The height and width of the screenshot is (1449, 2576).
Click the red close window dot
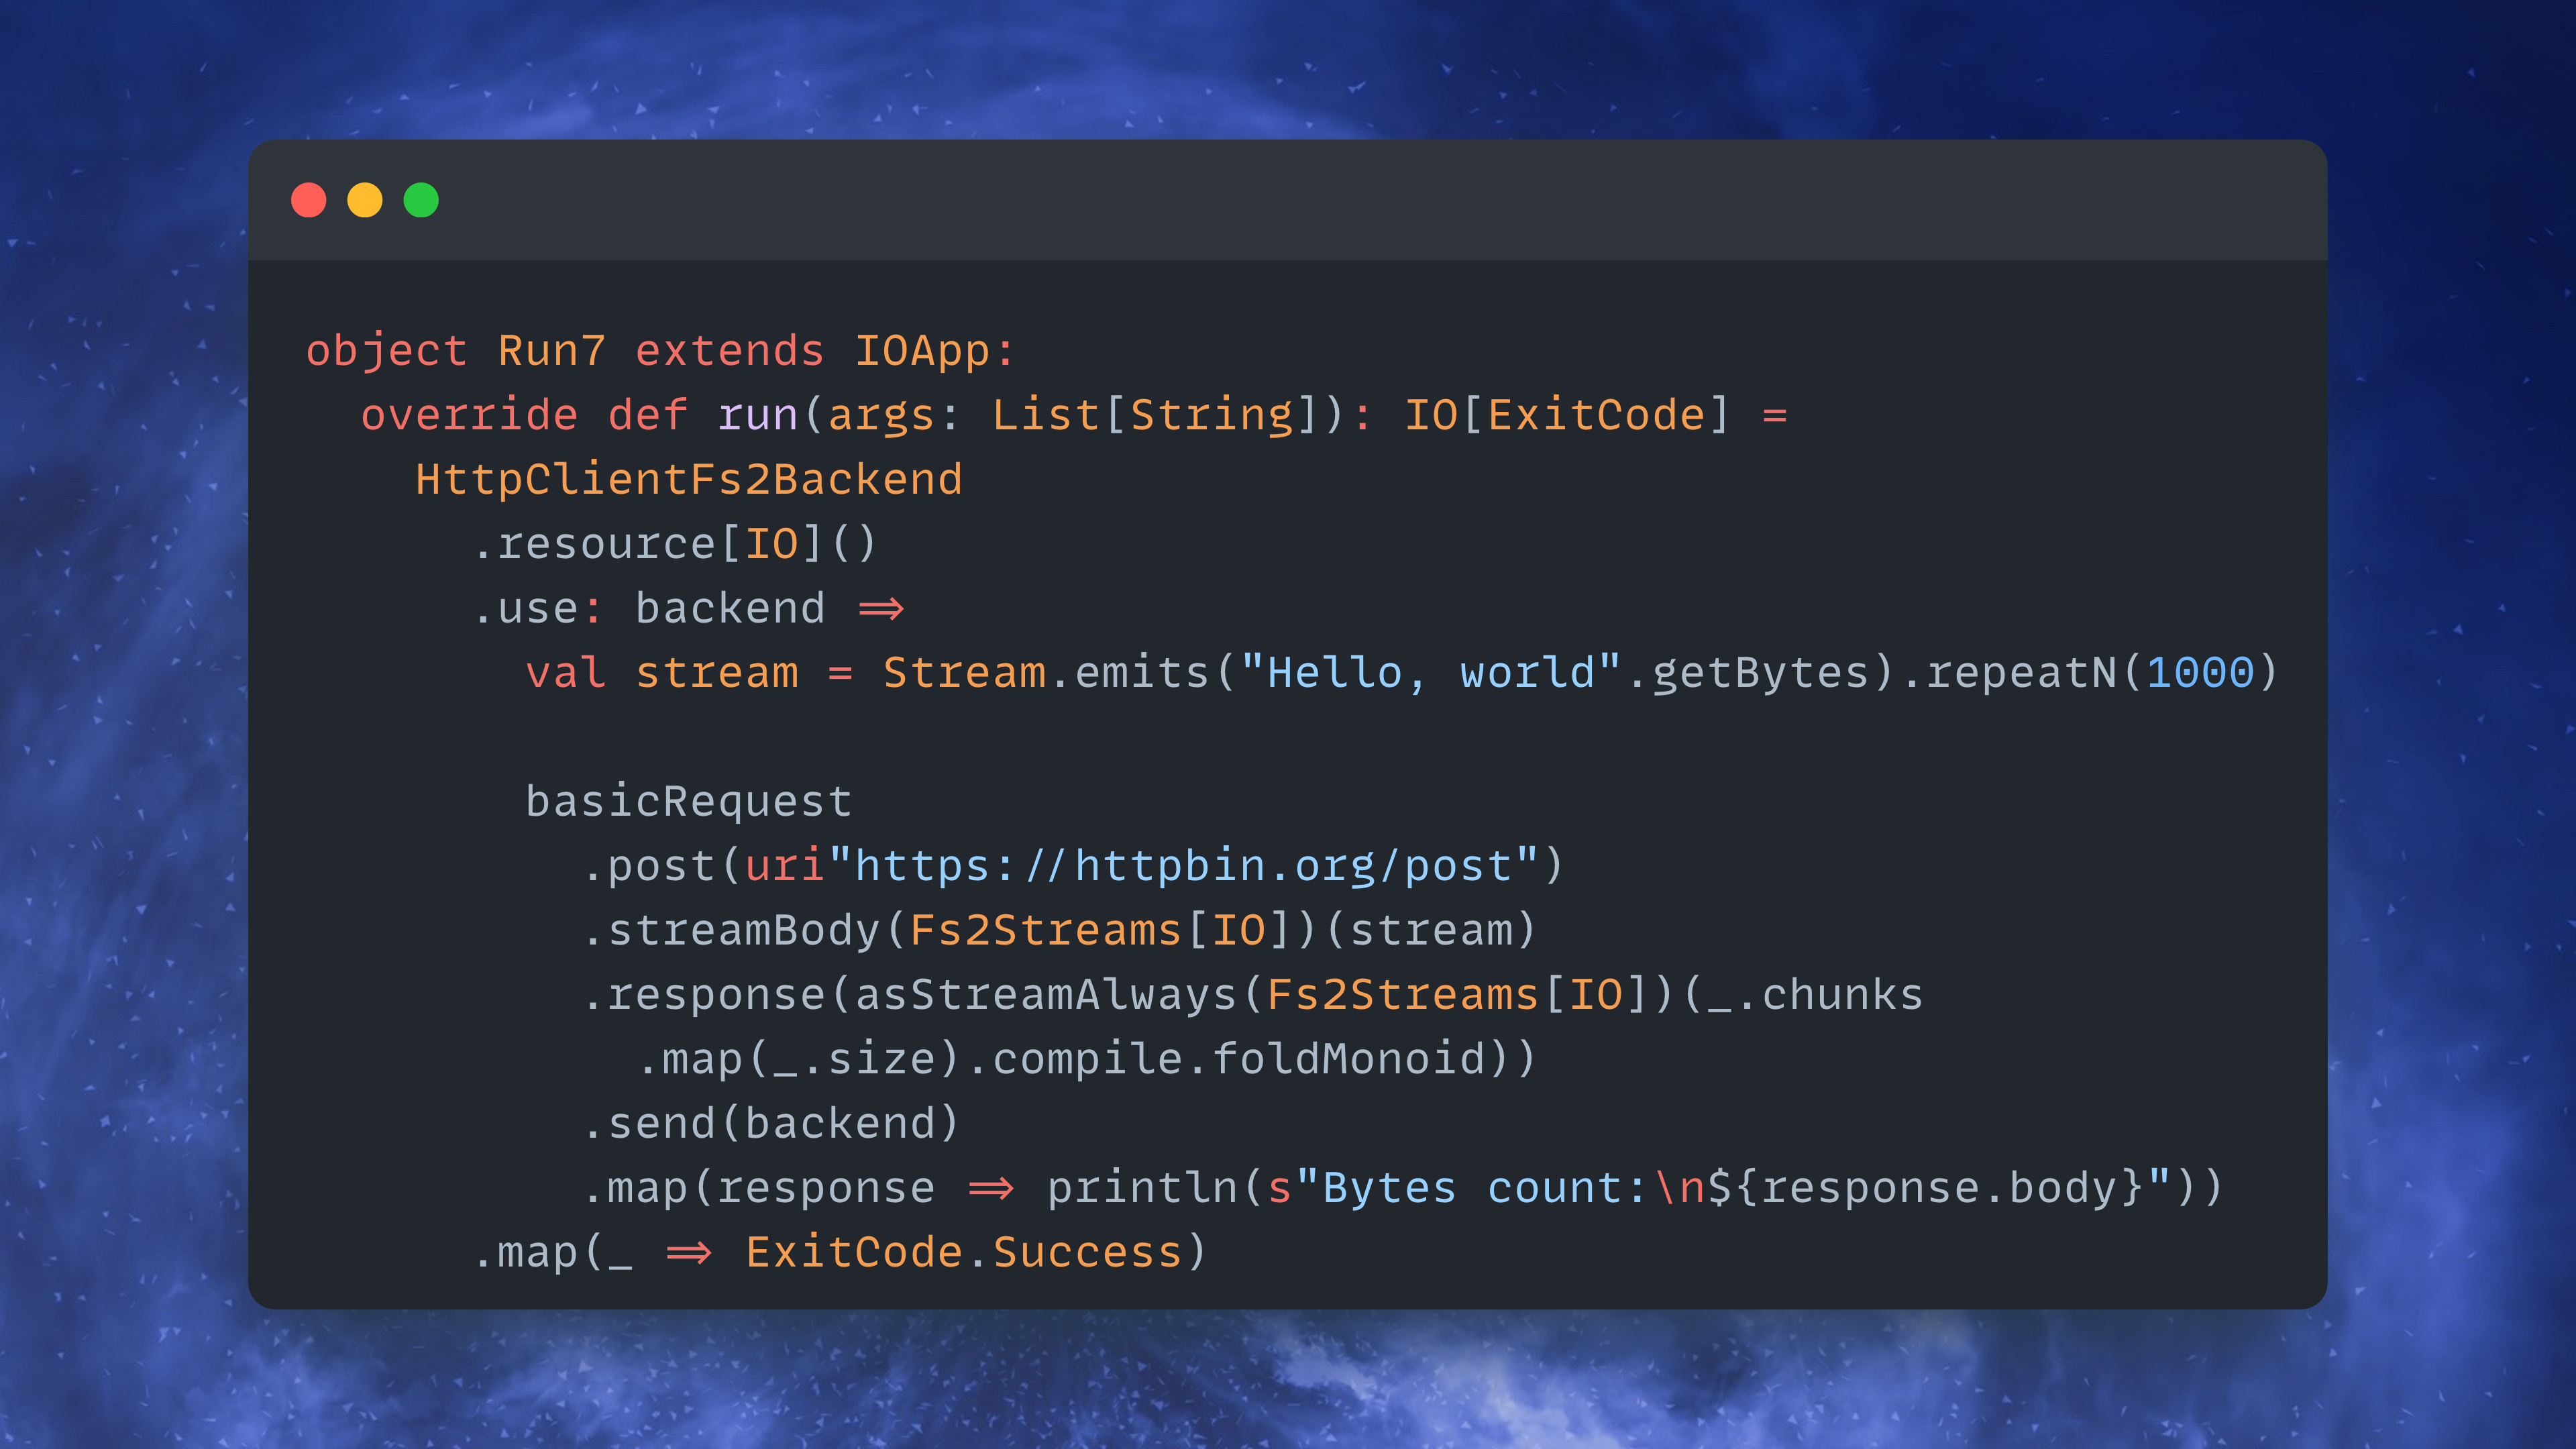pyautogui.click(x=308, y=200)
